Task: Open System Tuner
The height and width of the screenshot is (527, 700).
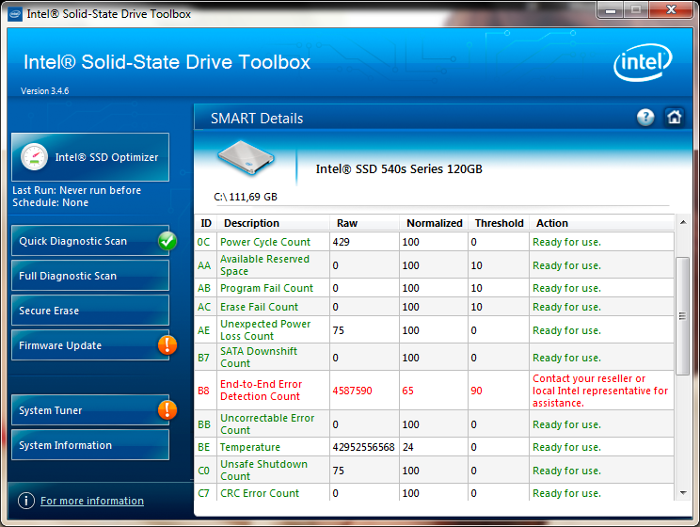Action: coord(90,410)
